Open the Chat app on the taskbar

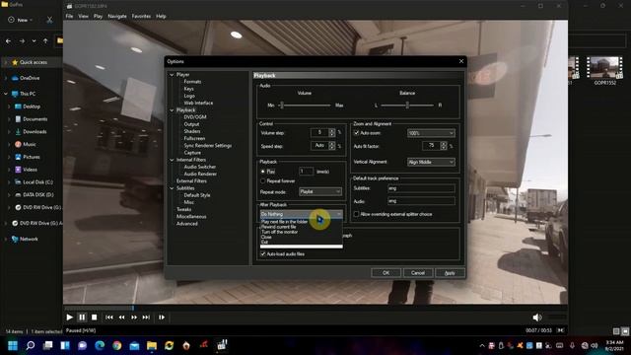pyautogui.click(x=83, y=345)
